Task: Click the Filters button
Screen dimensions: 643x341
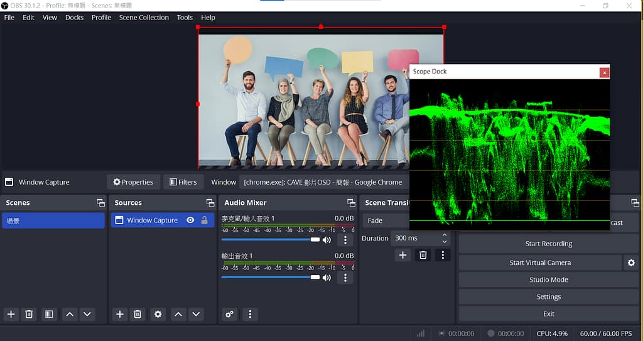Action: (183, 182)
